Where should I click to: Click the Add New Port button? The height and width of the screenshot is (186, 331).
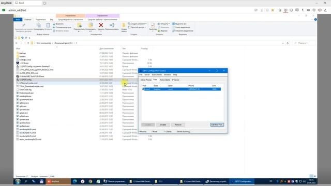pyautogui.click(x=217, y=125)
